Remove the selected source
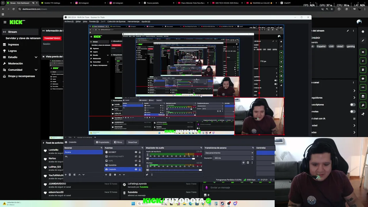Image resolution: width=368 pixels, height=207 pixels. coord(110,175)
